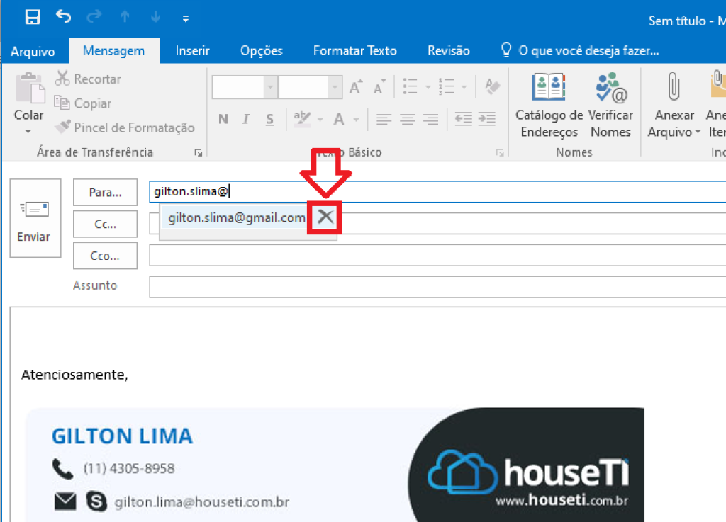Expand the bullet list style arrow
This screenshot has width=726, height=522.
(428, 87)
